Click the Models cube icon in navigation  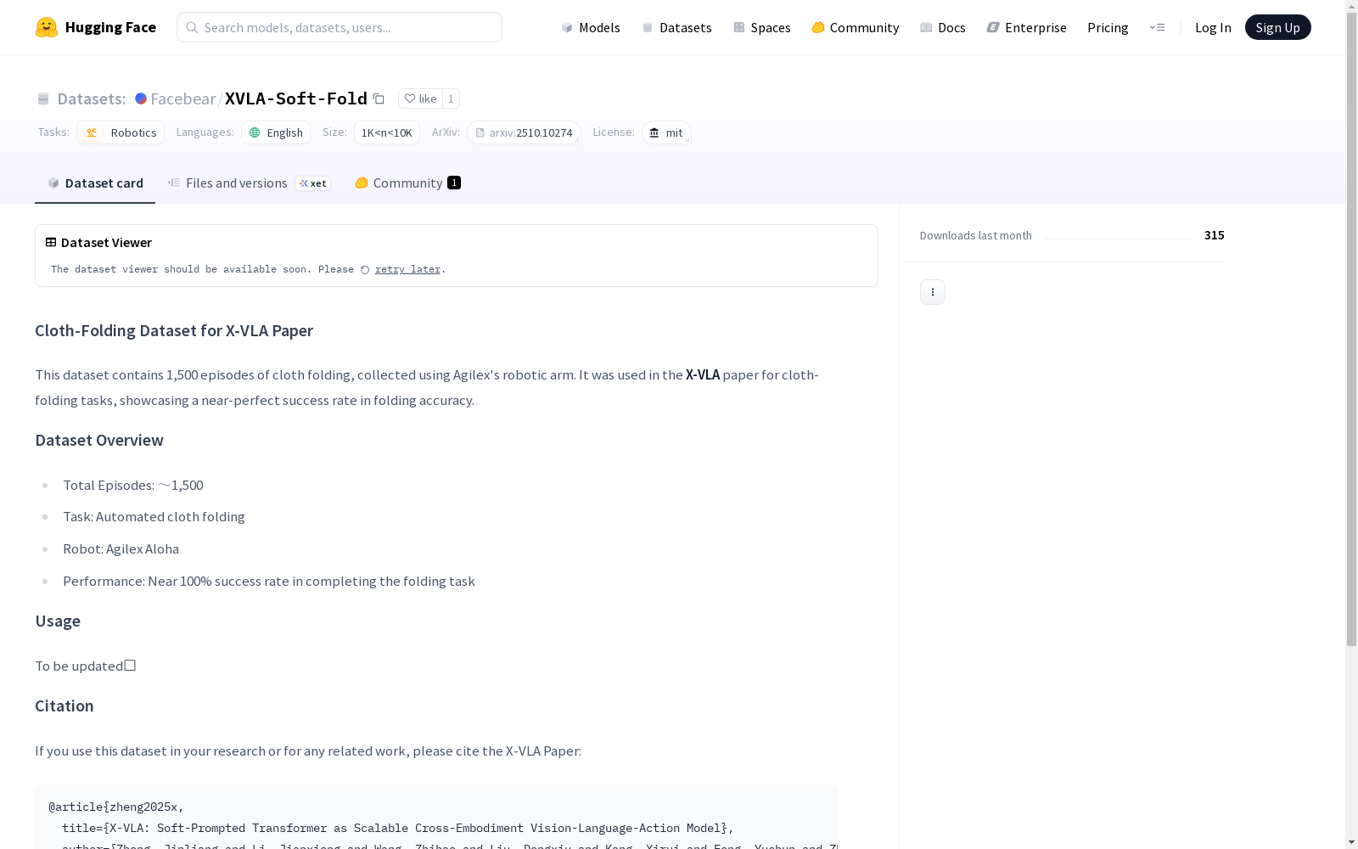tap(567, 27)
